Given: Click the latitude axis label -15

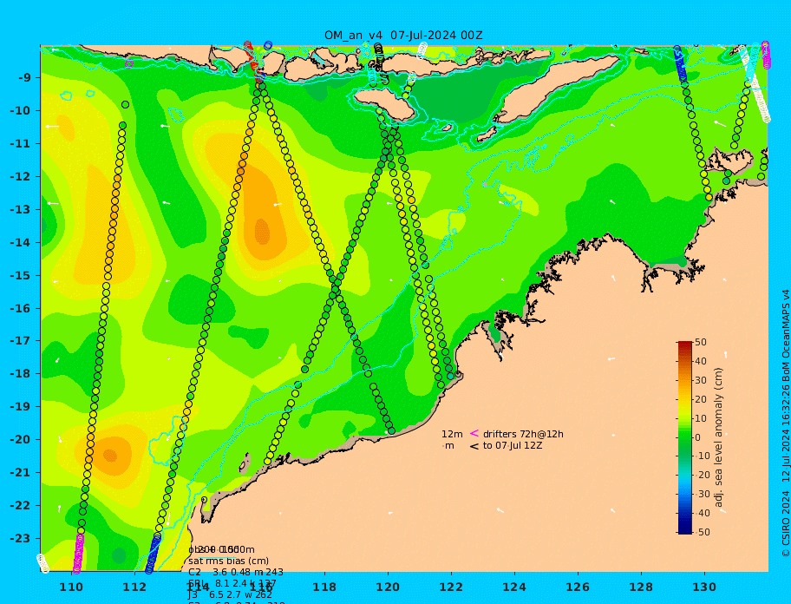Looking at the screenshot, I should pos(23,275).
